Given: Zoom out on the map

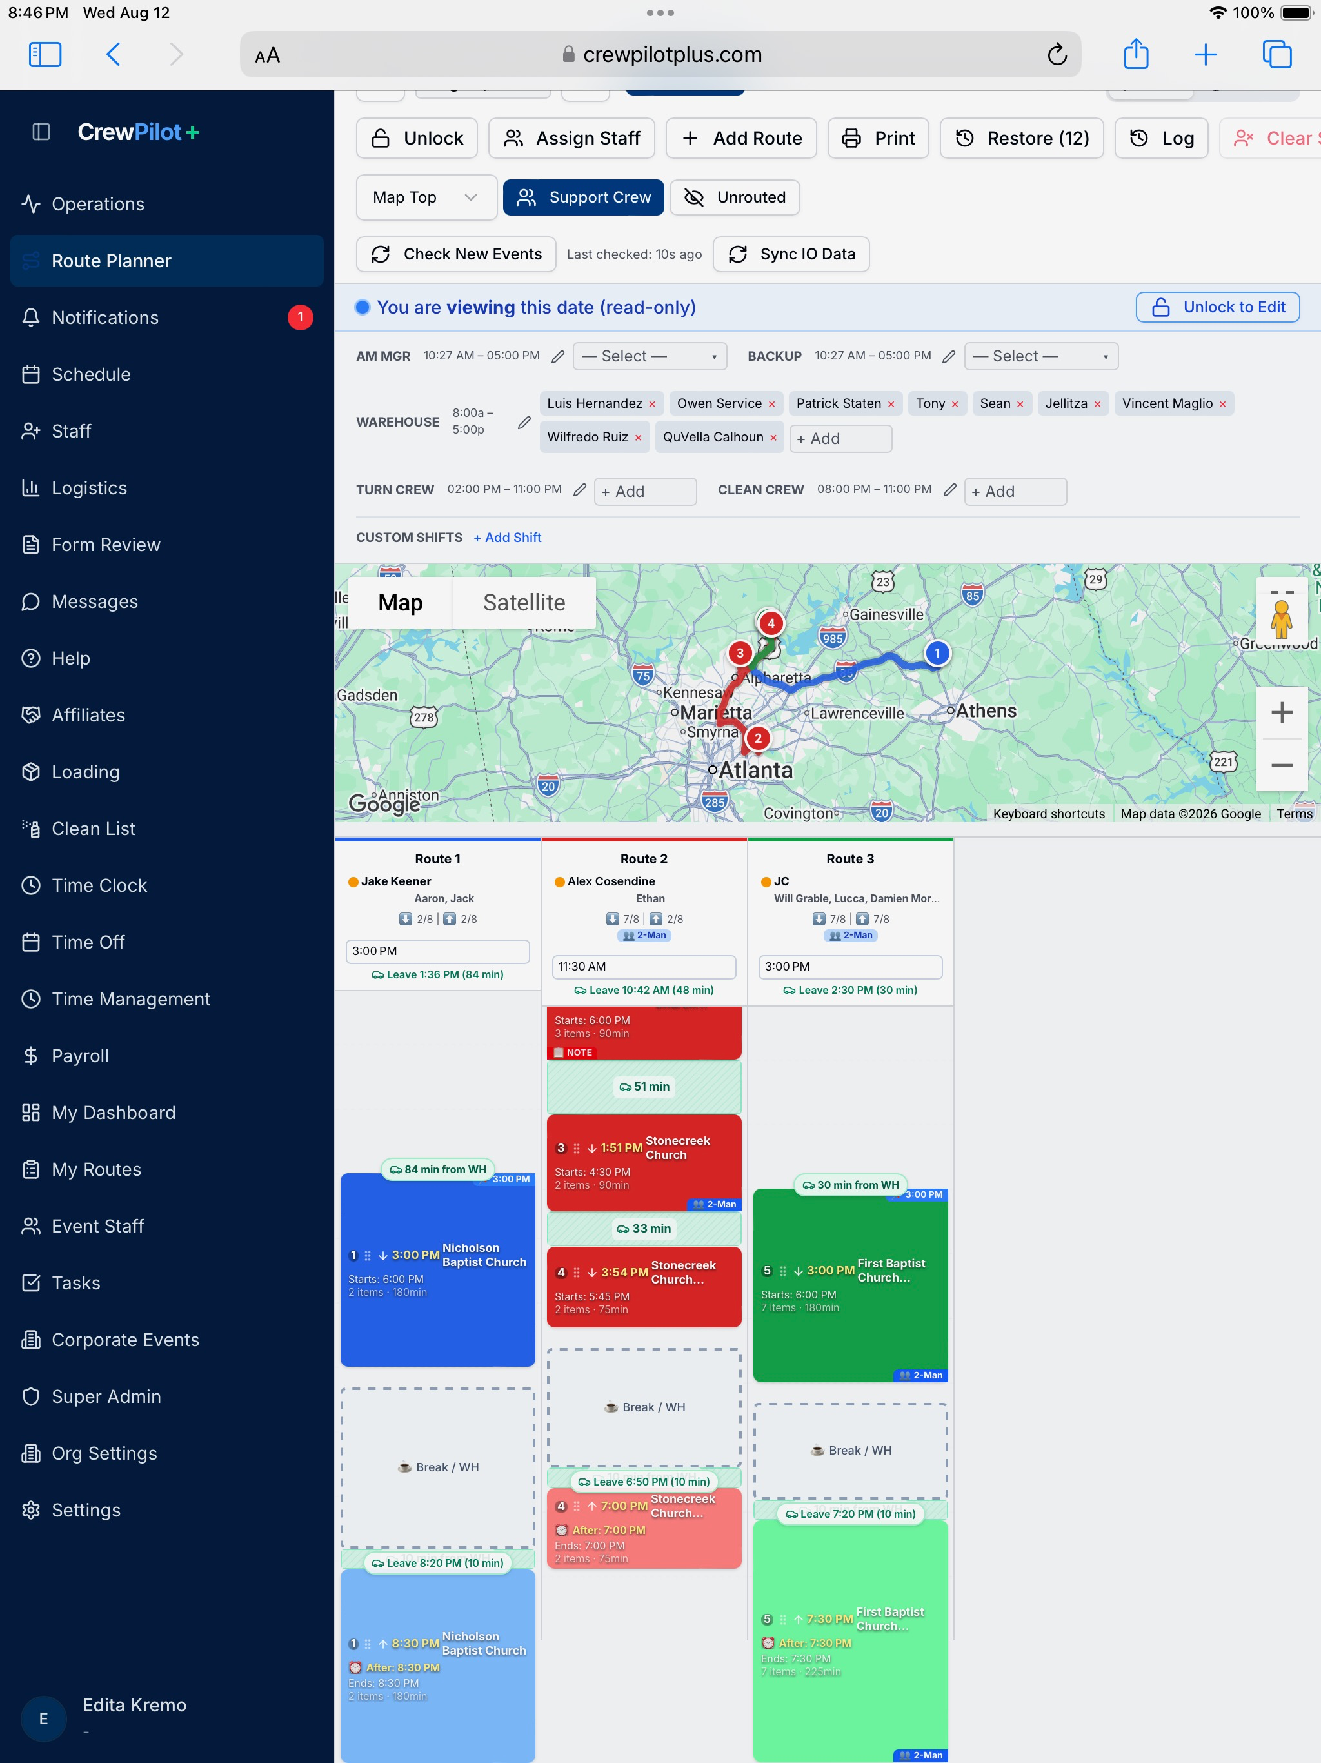Looking at the screenshot, I should (1281, 765).
